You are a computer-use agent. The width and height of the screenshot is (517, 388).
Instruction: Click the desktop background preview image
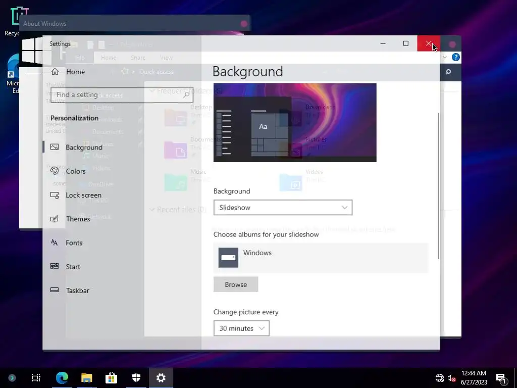295,122
